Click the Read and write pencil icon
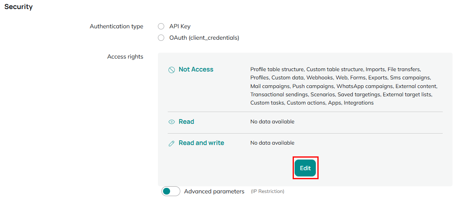The image size is (460, 202). tap(172, 143)
